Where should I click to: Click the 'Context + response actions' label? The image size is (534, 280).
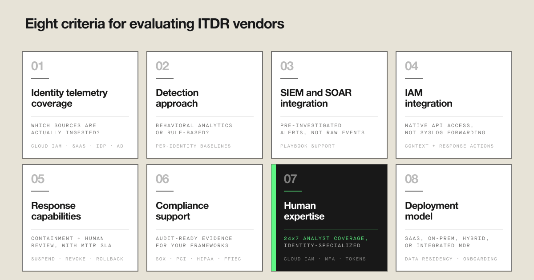coord(449,146)
